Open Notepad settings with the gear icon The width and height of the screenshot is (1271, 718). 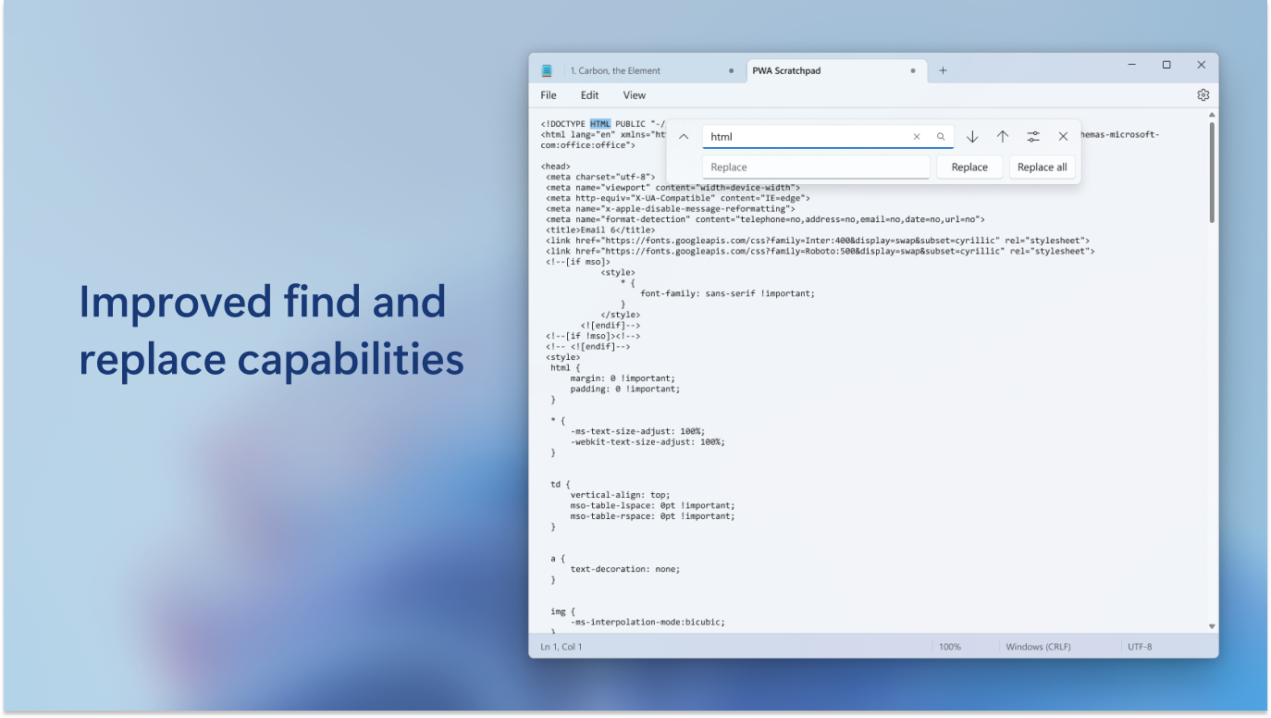click(x=1202, y=94)
